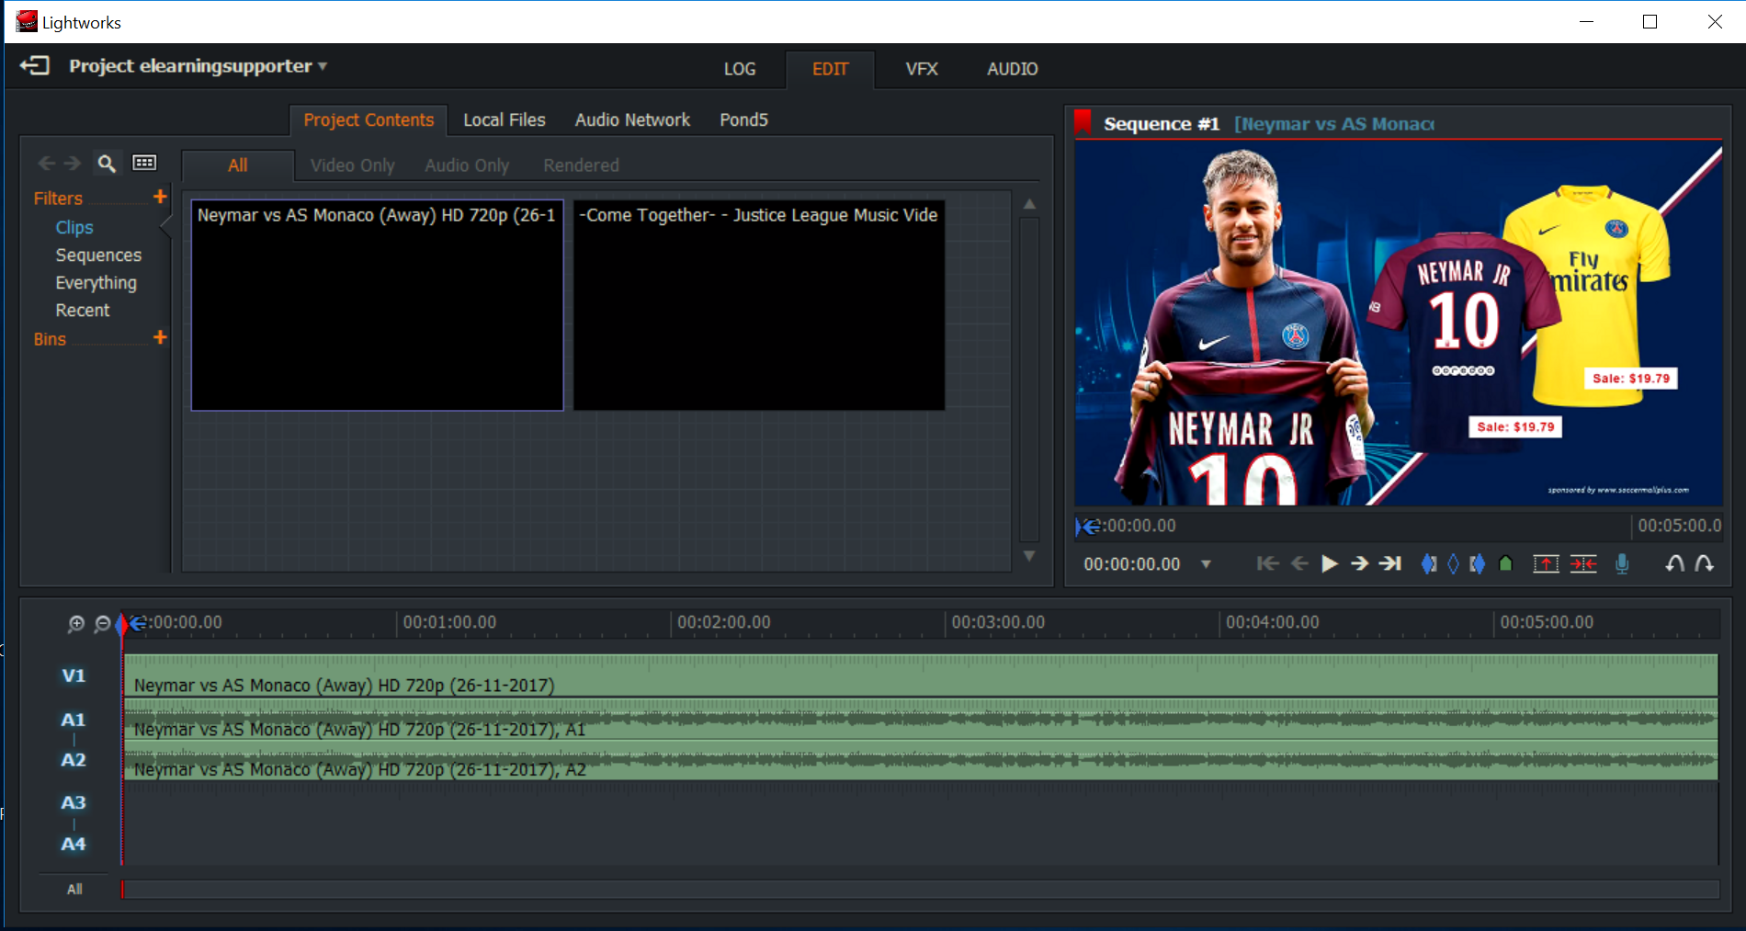The height and width of the screenshot is (931, 1746).
Task: Open the VFX section
Action: [x=921, y=68]
